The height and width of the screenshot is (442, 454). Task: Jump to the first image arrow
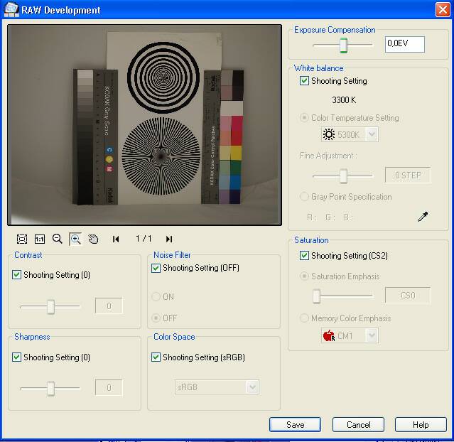pyautogui.click(x=116, y=239)
